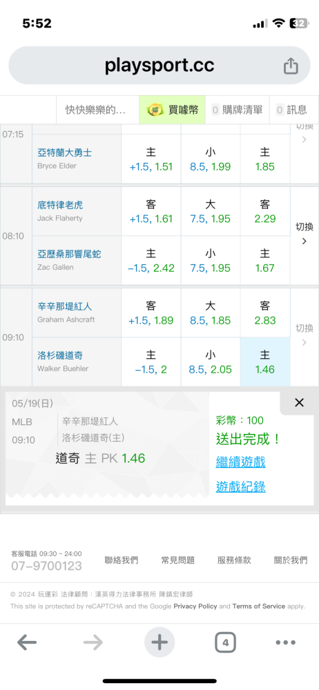Tap the playsport.cc address field
The image size is (319, 690).
[x=159, y=66]
